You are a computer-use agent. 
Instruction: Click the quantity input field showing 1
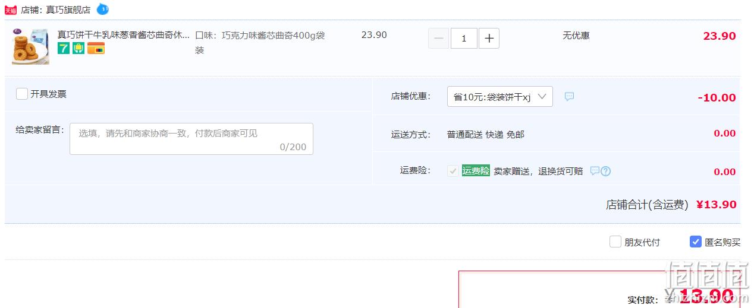coord(464,39)
